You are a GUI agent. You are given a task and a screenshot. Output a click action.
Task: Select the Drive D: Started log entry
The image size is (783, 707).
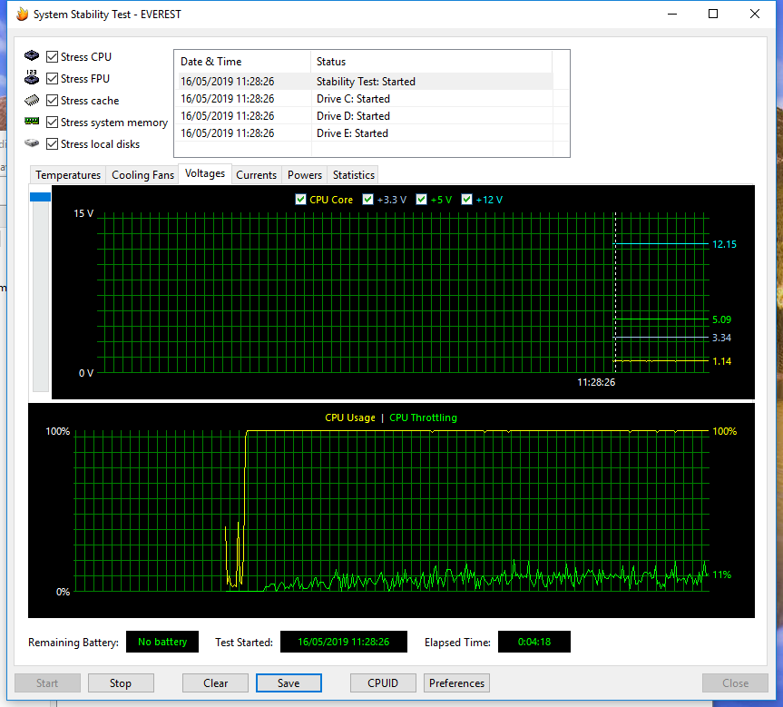point(366,116)
